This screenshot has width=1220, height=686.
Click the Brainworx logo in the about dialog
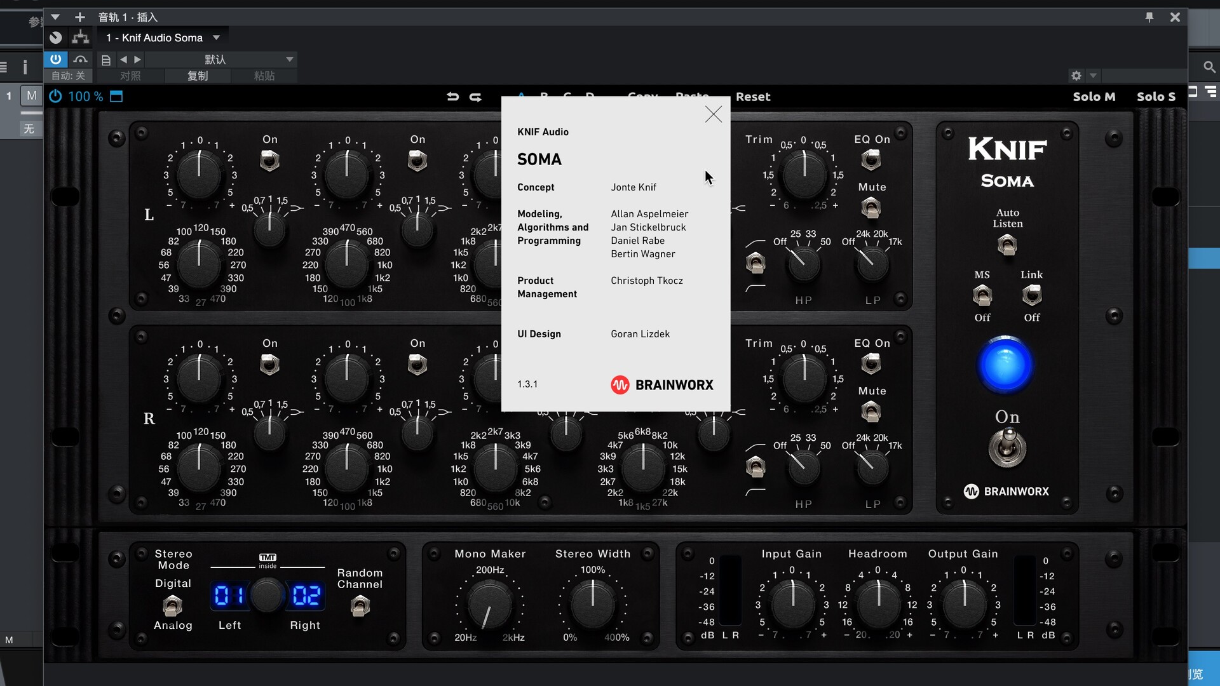[662, 385]
